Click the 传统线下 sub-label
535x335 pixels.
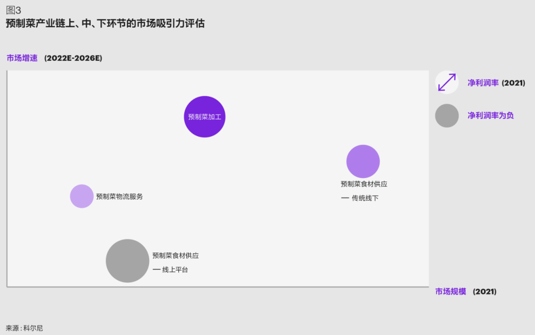365,198
